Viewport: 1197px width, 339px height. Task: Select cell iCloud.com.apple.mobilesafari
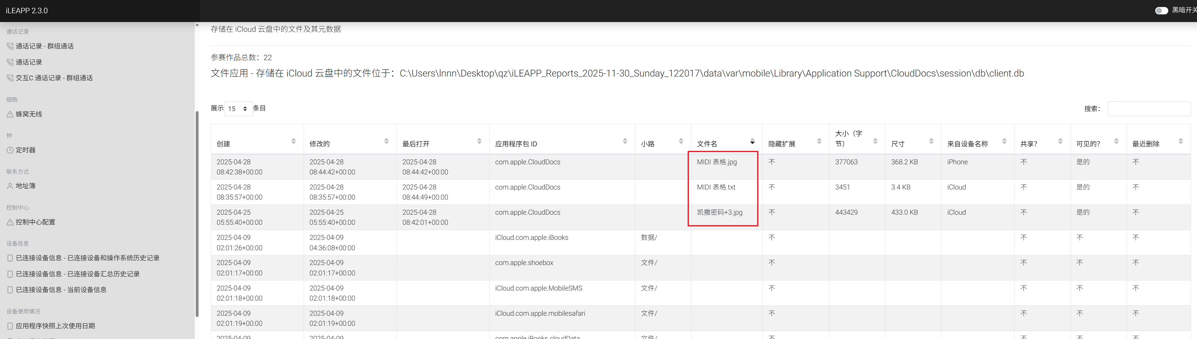pyautogui.click(x=540, y=313)
